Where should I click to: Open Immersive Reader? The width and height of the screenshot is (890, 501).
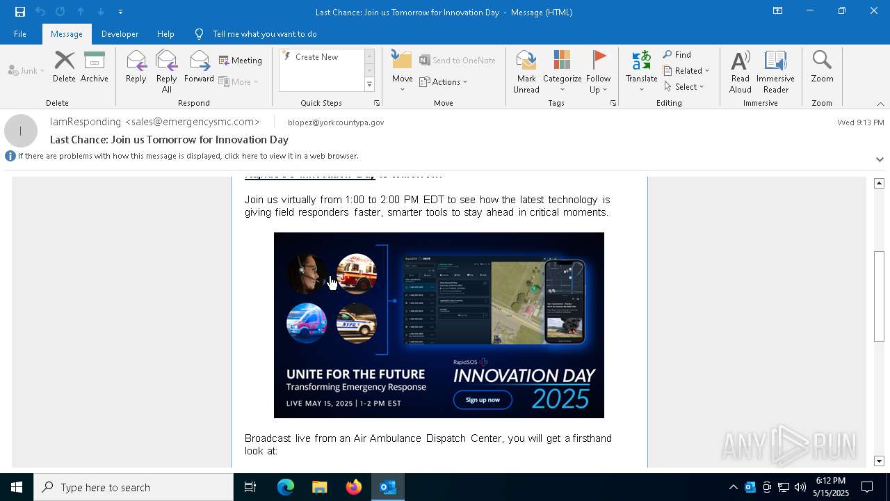775,72
